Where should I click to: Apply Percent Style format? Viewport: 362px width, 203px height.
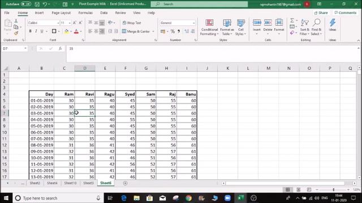(173, 32)
